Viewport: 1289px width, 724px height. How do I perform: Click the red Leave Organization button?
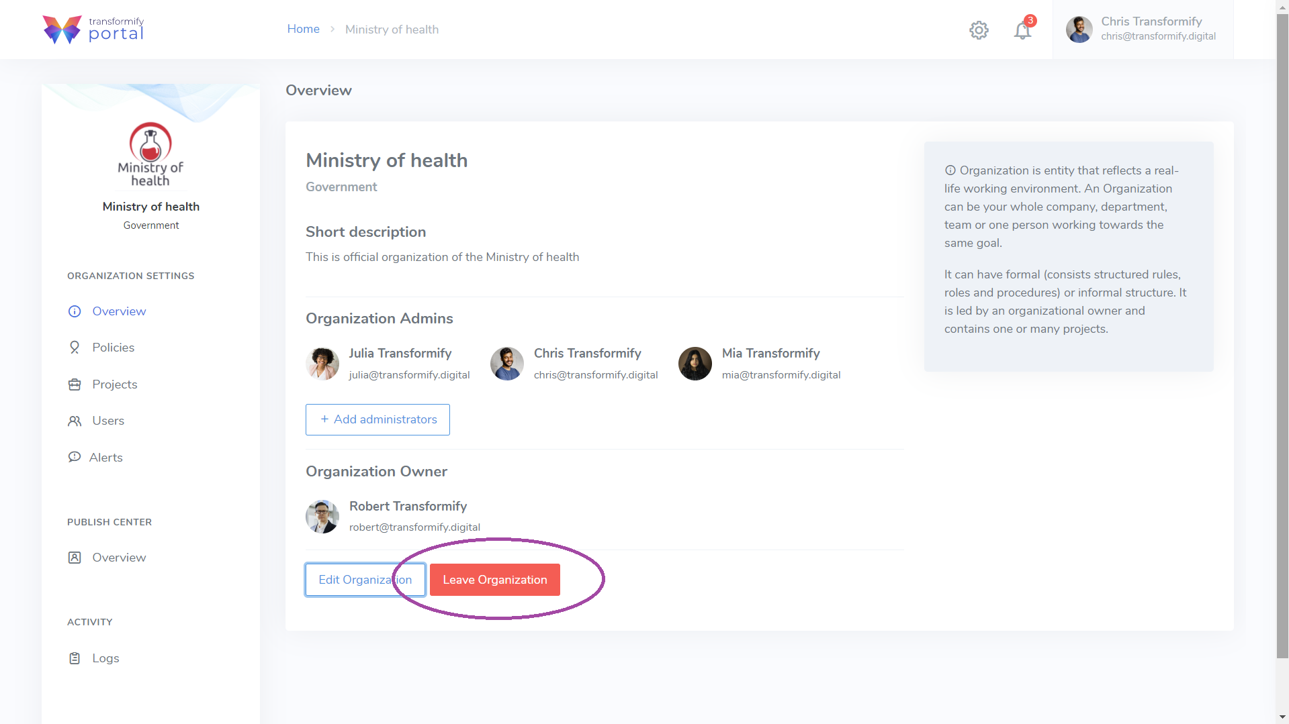pos(495,580)
